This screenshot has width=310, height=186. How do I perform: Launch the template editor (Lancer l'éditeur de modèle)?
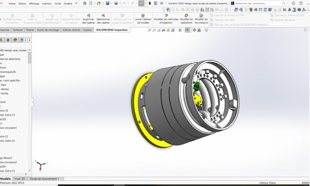click(x=143, y=19)
